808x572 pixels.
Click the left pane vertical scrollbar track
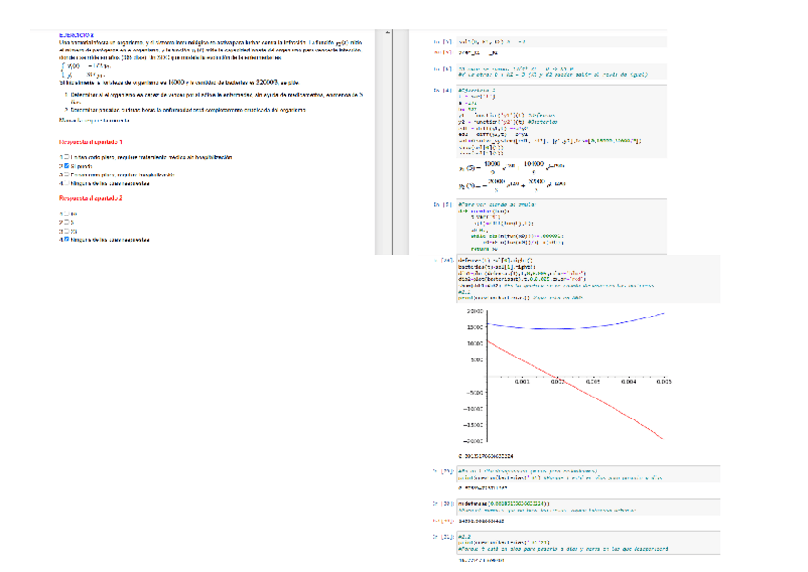pos(388,143)
